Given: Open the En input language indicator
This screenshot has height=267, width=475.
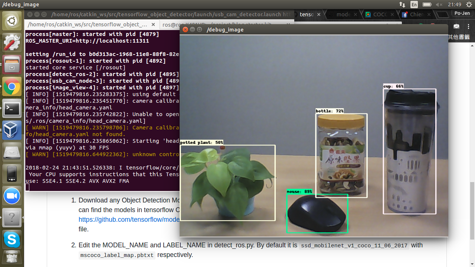Looking at the screenshot, I should click(x=414, y=4).
